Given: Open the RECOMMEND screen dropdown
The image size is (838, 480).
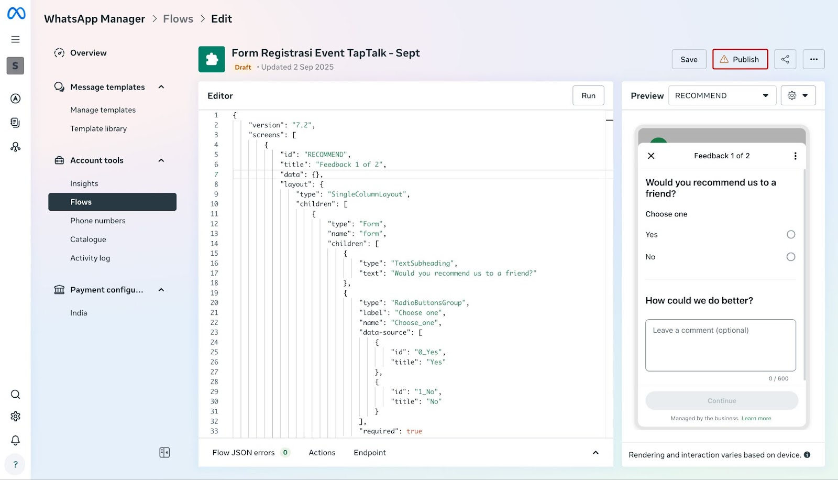Looking at the screenshot, I should 722,95.
